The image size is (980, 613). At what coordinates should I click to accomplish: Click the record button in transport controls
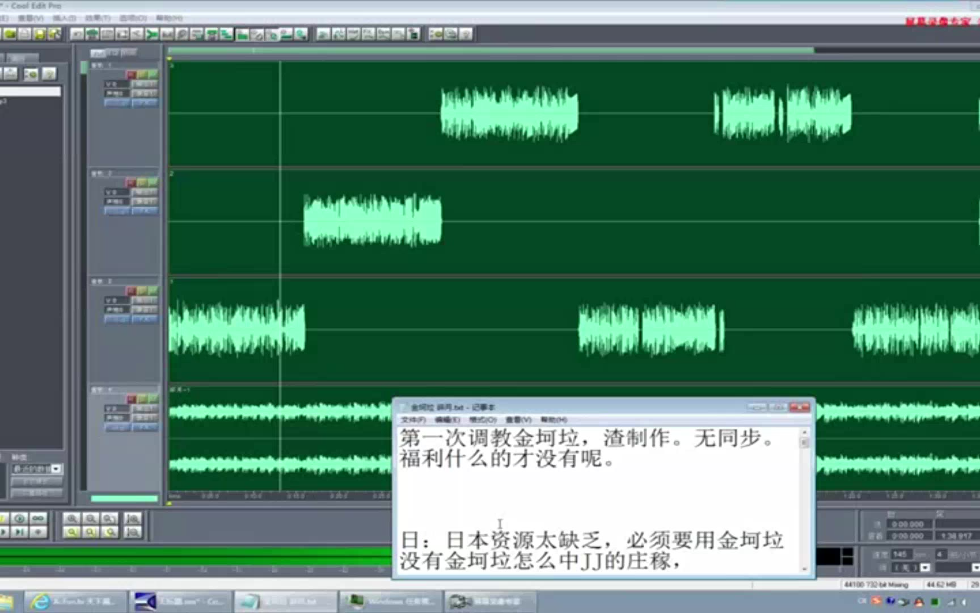(x=38, y=532)
